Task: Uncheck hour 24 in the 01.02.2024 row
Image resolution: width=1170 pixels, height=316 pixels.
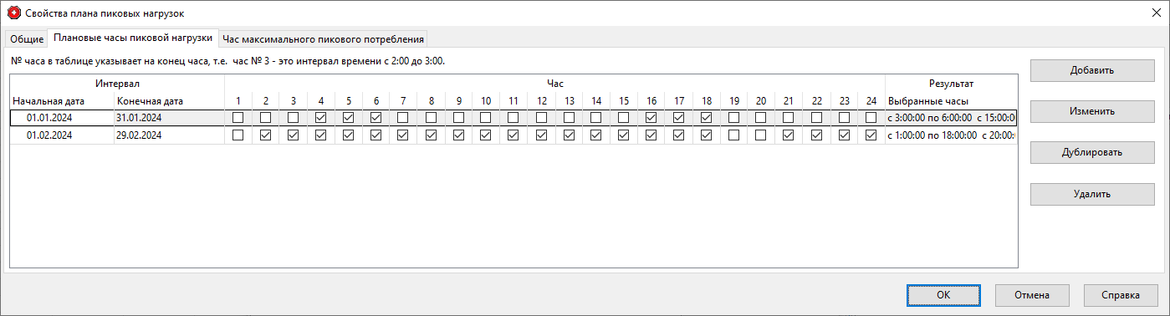Action: click(x=871, y=135)
